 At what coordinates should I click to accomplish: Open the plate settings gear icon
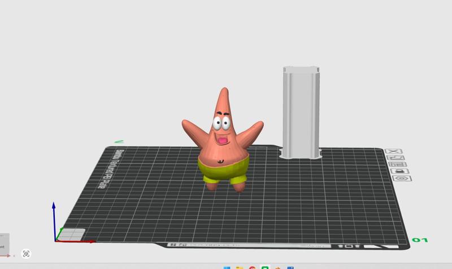[402, 179]
